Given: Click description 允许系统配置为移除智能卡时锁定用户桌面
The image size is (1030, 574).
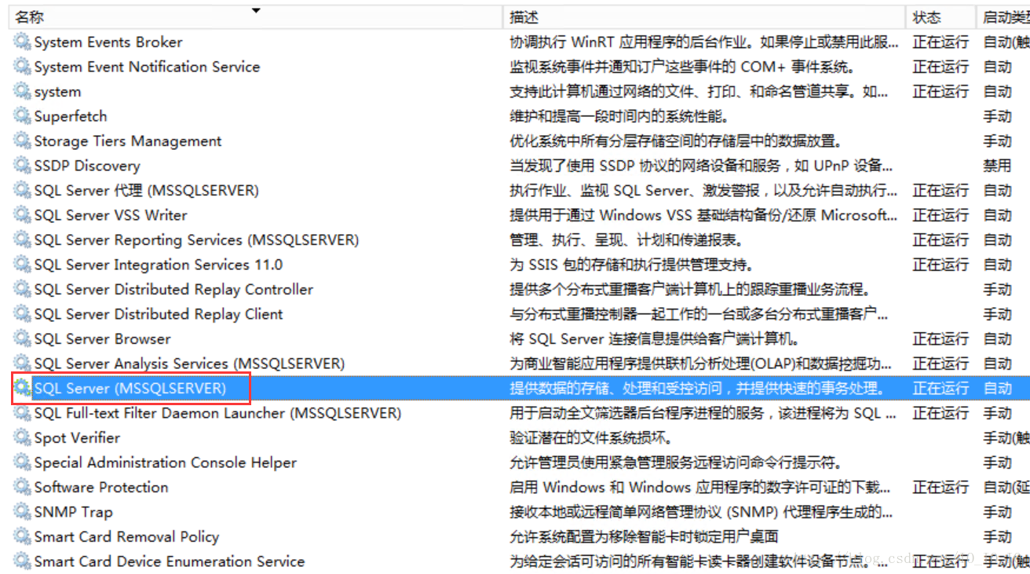Looking at the screenshot, I should click(644, 536).
